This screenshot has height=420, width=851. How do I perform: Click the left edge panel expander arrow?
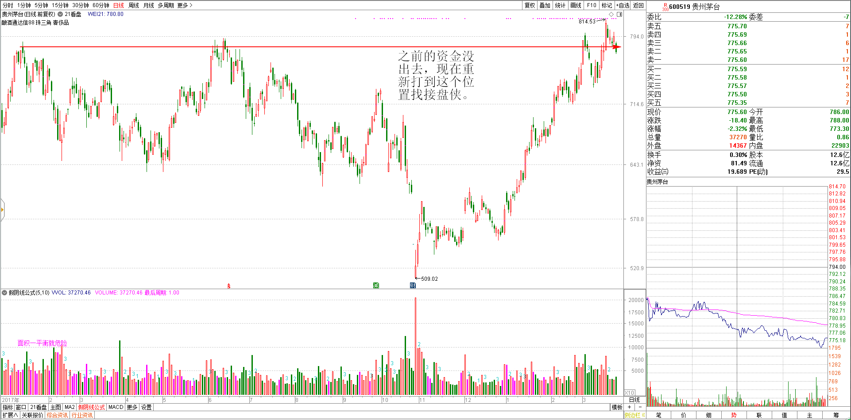point(2,210)
